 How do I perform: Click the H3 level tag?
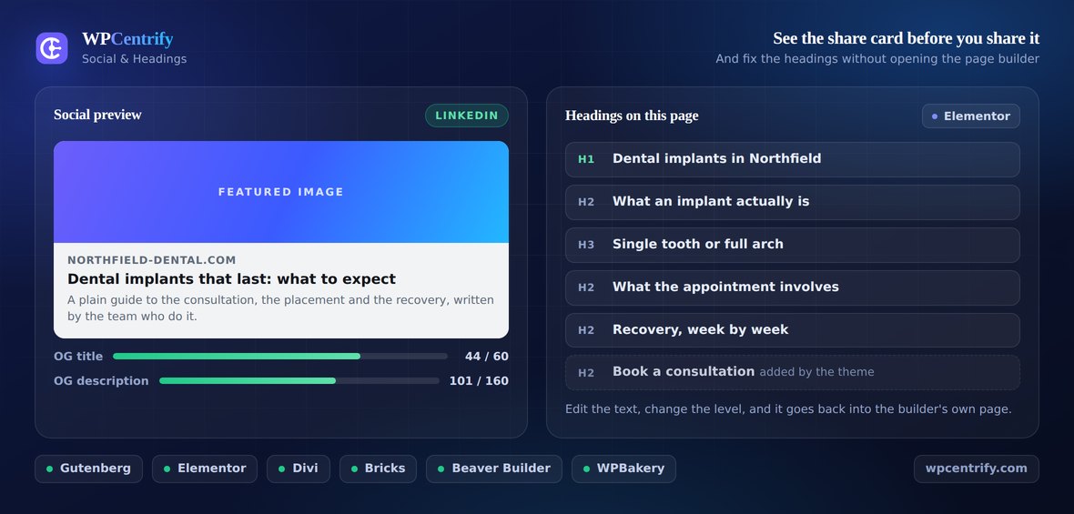click(x=586, y=245)
